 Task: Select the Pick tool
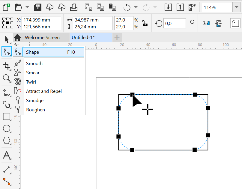pos(7,40)
